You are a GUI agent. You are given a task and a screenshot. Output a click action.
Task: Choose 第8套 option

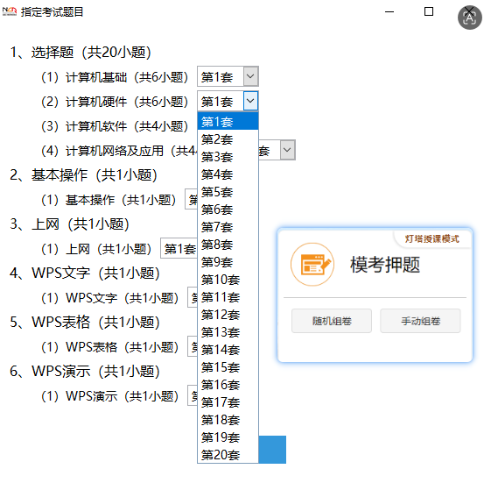228,245
